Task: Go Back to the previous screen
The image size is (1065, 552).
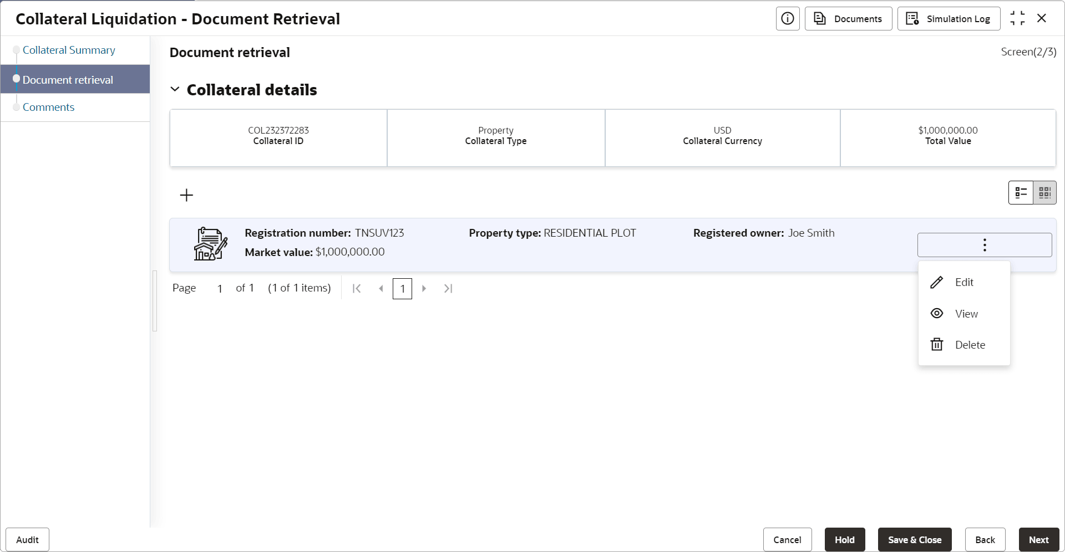Action: [985, 540]
